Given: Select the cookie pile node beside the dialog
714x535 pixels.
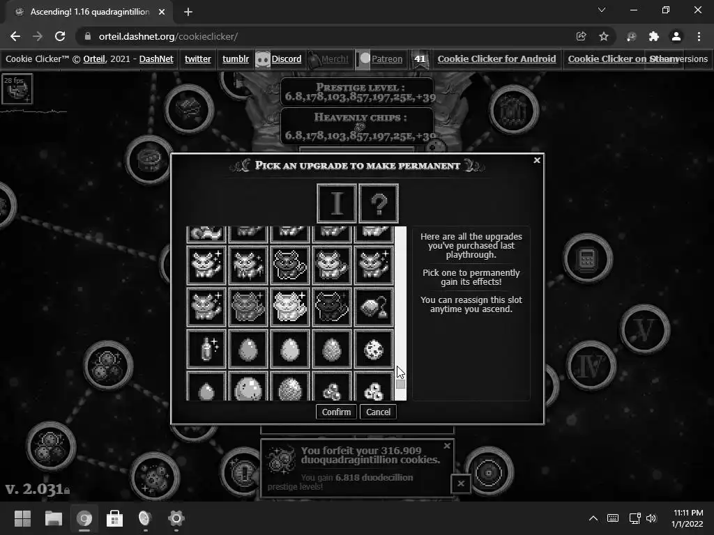Looking at the screenshot, I should tap(108, 365).
